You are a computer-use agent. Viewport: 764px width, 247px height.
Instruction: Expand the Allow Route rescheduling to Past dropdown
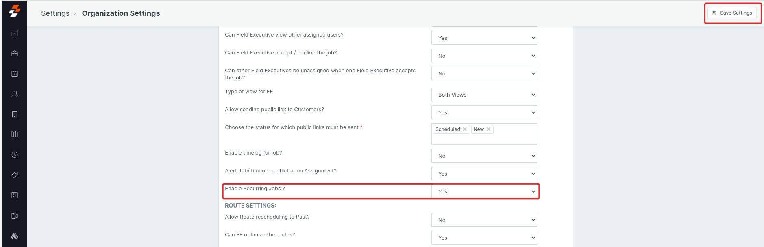(484, 220)
